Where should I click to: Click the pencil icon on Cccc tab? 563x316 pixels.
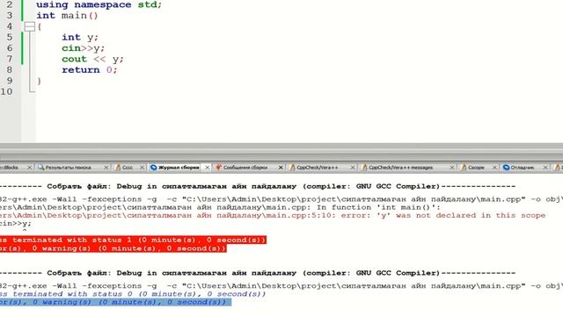(118, 168)
